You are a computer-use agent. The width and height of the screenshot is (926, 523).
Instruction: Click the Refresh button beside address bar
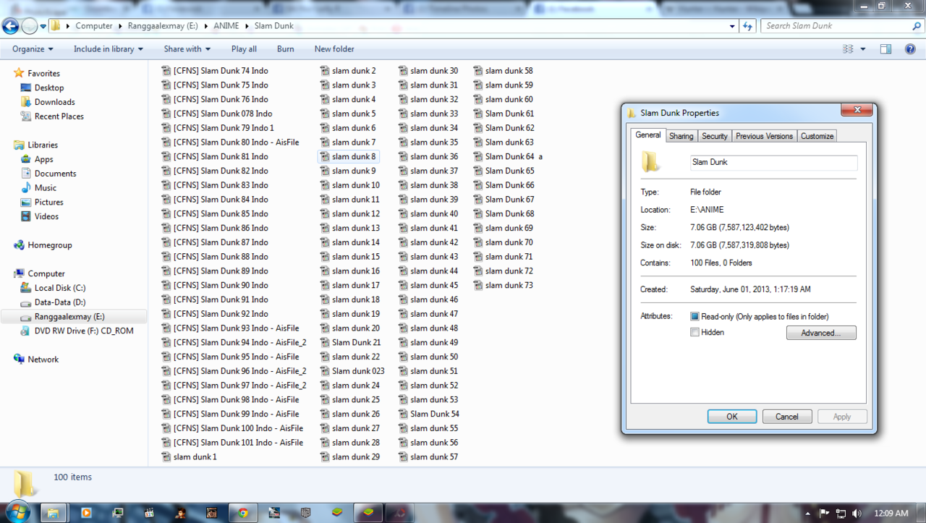coord(748,26)
